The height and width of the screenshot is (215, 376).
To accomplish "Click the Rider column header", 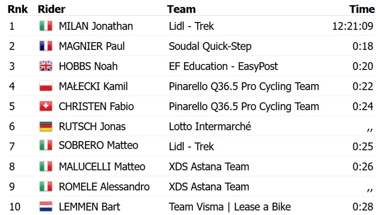I will (x=51, y=9).
